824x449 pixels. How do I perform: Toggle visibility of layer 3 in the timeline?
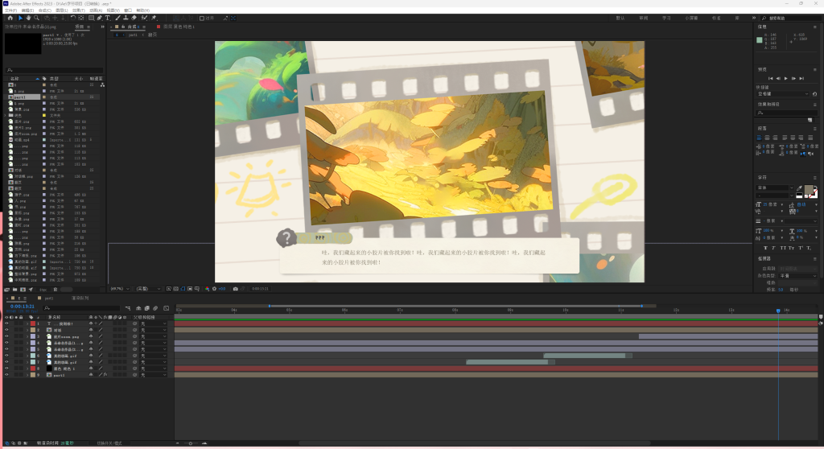(x=7, y=336)
